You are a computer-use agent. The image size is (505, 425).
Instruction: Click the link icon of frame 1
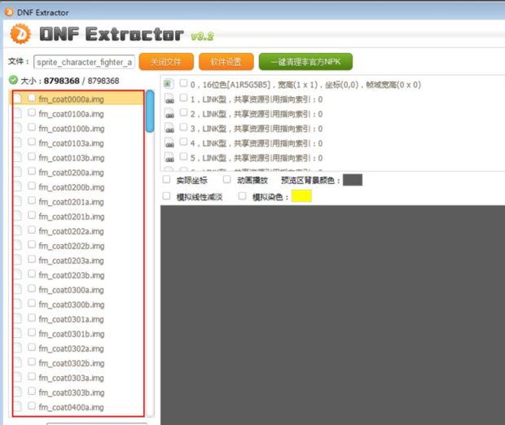(169, 99)
